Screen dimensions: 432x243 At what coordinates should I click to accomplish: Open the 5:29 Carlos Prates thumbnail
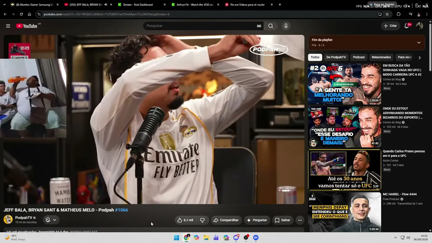click(x=345, y=170)
